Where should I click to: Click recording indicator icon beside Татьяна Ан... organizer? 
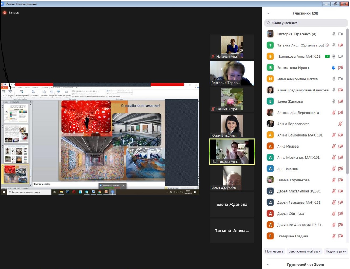(x=327, y=45)
